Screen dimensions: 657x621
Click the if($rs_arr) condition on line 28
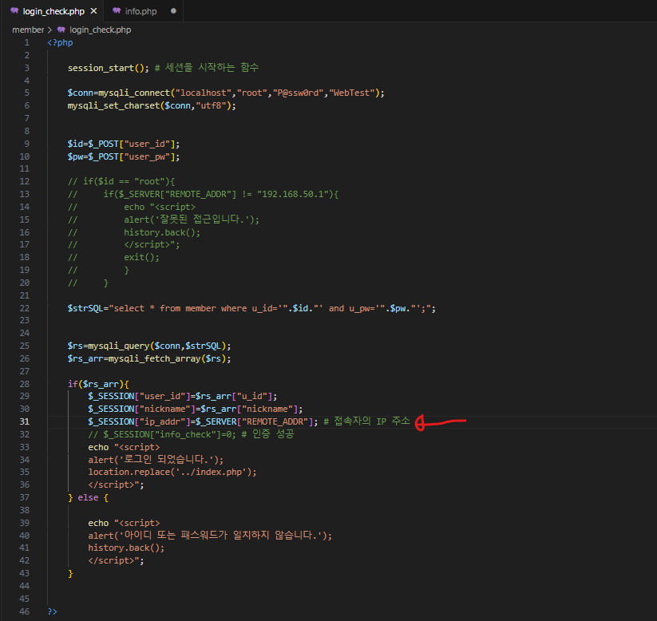click(x=96, y=384)
